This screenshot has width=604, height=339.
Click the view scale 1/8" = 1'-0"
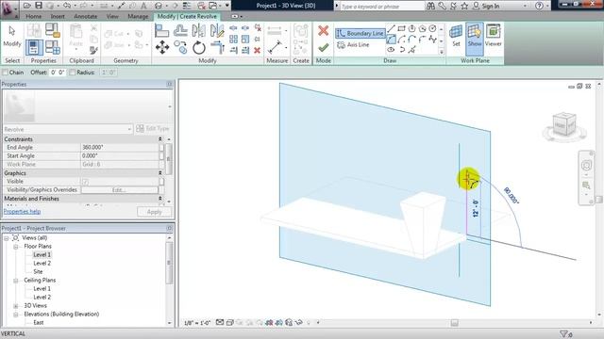tap(197, 323)
